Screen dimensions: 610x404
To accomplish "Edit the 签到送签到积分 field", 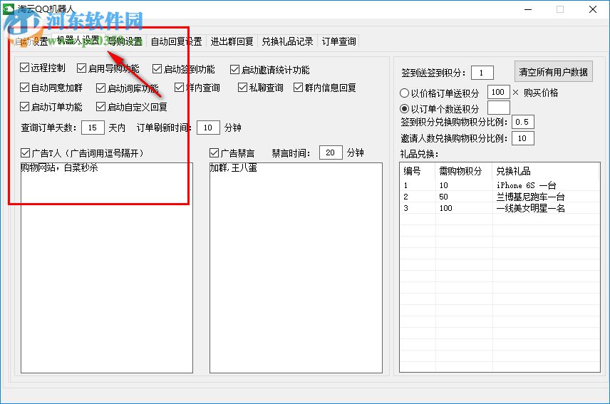I will pos(482,73).
